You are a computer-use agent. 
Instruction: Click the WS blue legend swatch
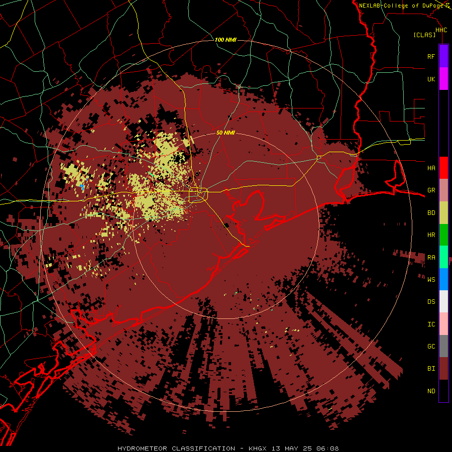click(x=443, y=279)
